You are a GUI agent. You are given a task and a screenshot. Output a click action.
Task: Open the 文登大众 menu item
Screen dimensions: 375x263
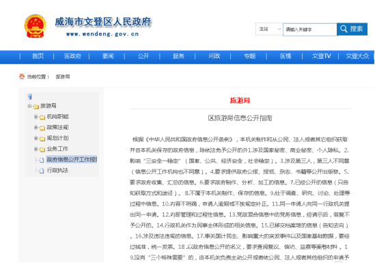[x=357, y=57]
